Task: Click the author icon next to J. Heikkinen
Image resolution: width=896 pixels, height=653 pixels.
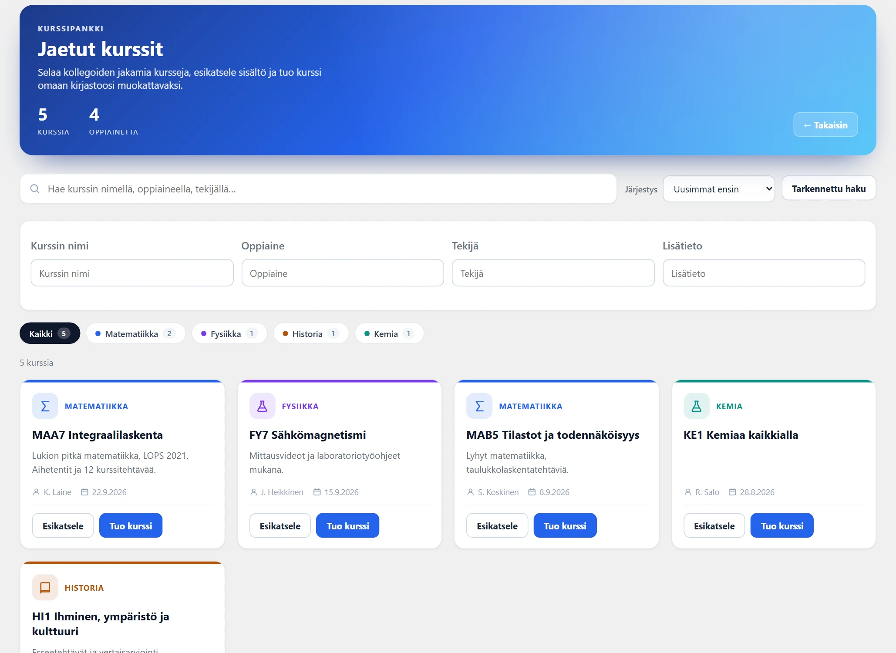Action: pos(253,492)
